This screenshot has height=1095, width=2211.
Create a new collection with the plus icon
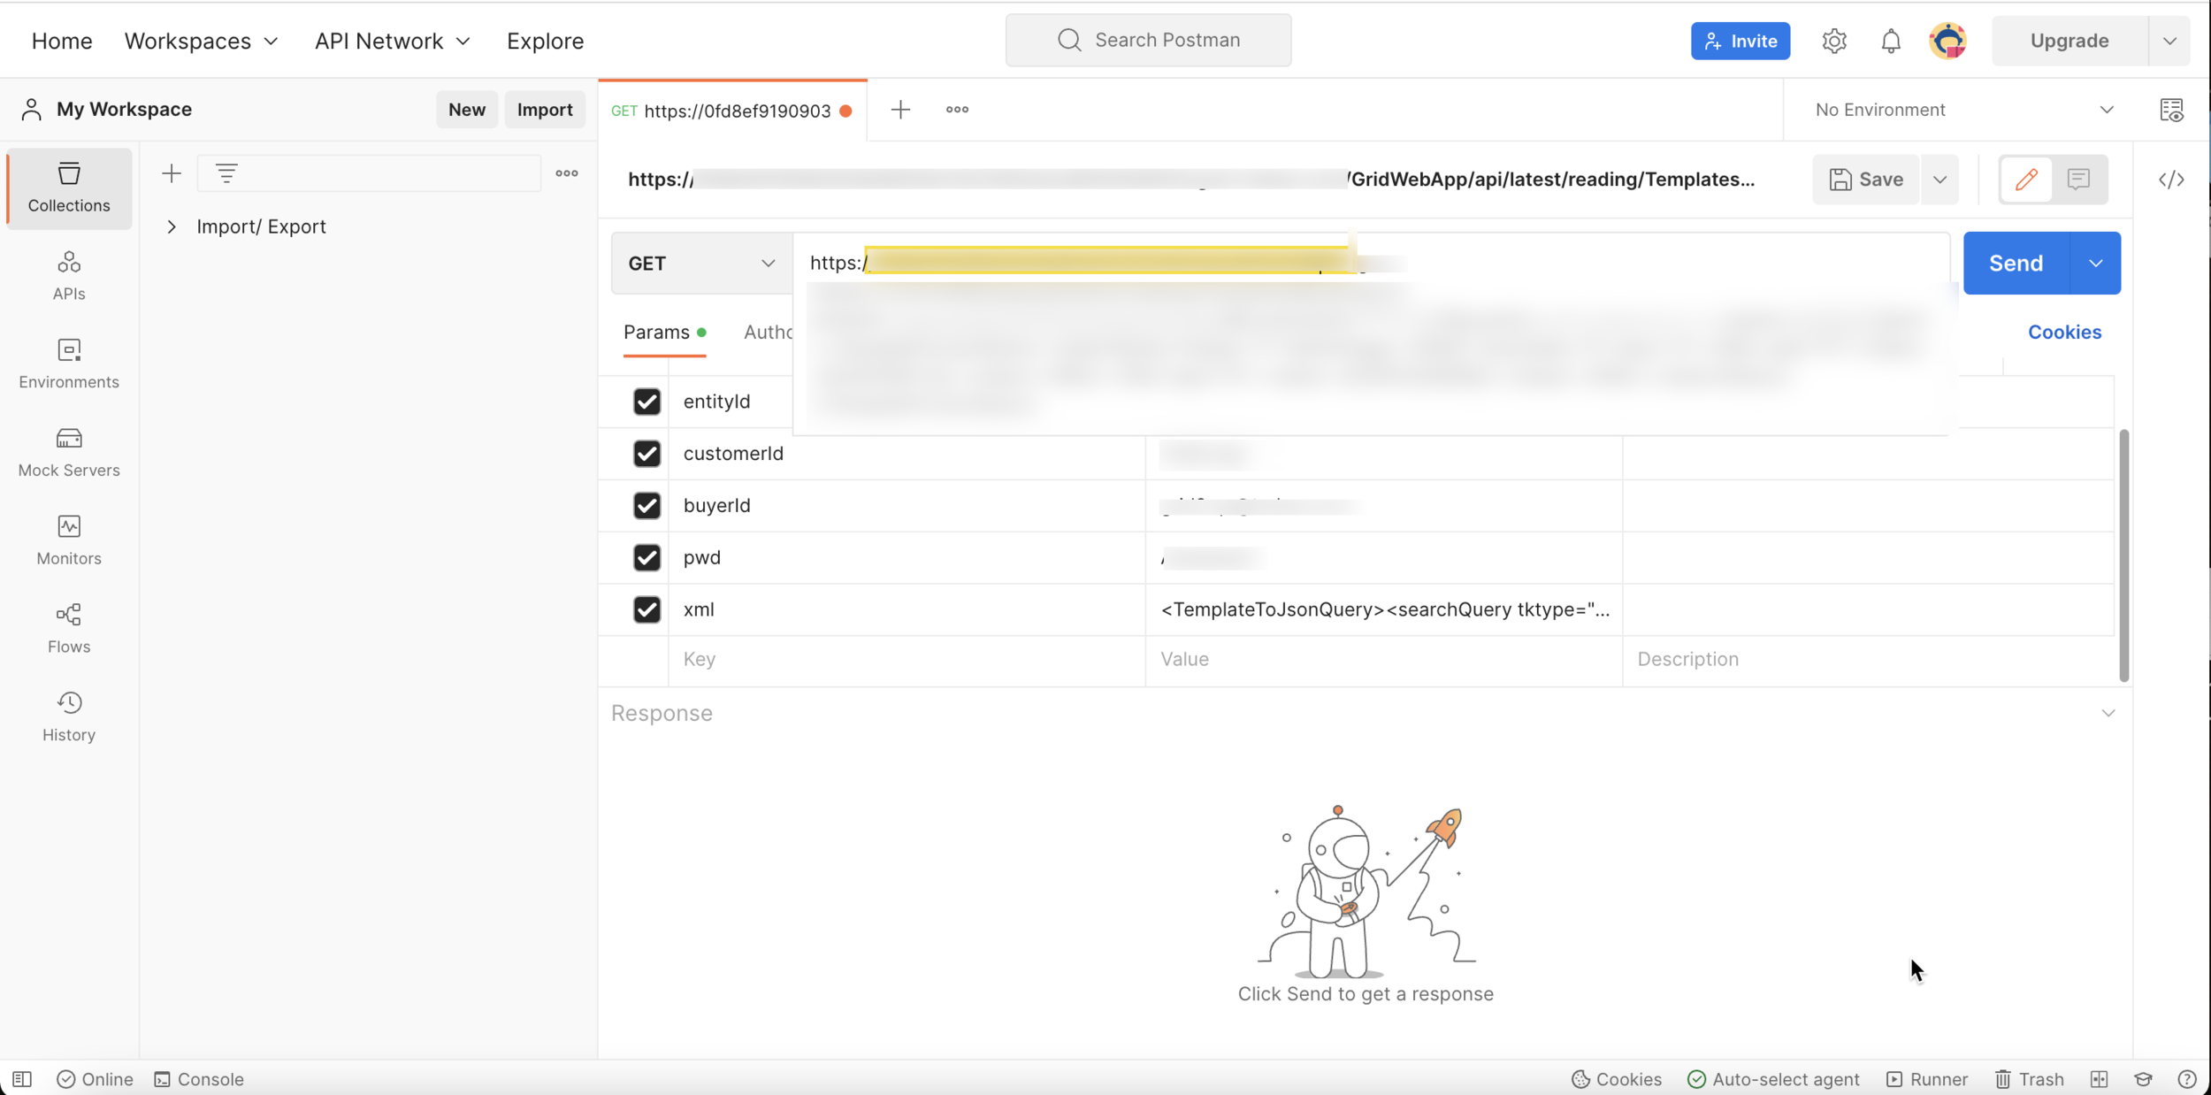[172, 173]
